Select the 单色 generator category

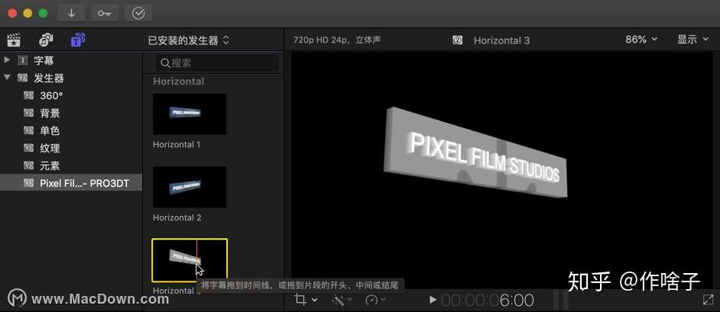click(x=71, y=130)
